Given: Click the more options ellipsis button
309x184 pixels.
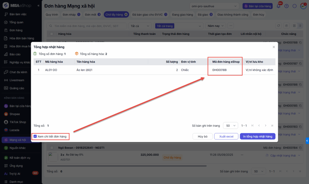Looking at the screenshot, I should click(x=231, y=26).
